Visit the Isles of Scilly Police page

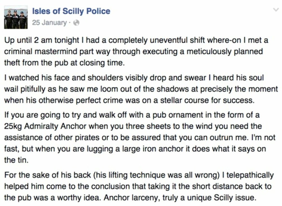click(x=71, y=11)
